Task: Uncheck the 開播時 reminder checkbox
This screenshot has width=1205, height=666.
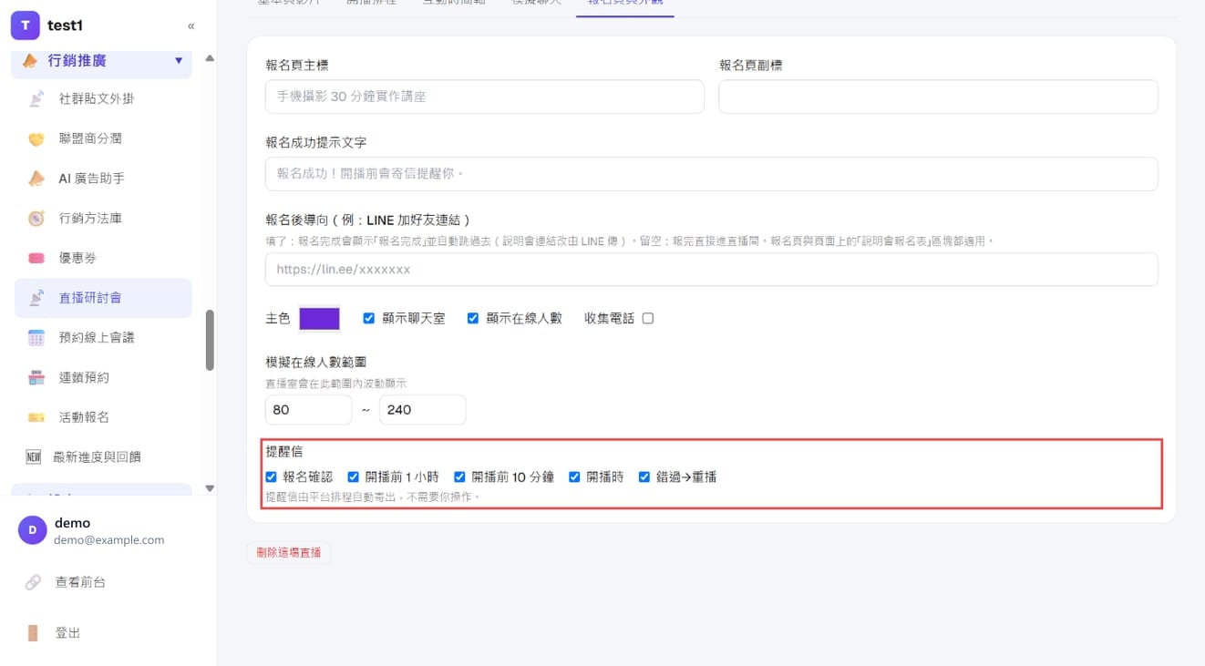Action: point(574,476)
